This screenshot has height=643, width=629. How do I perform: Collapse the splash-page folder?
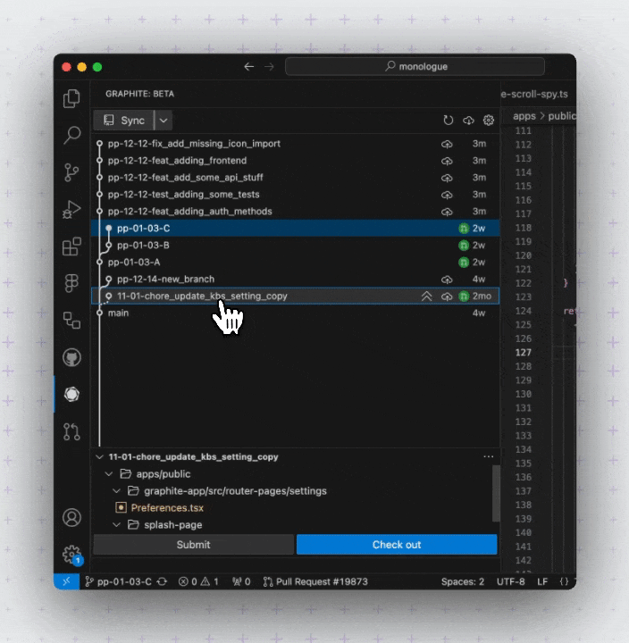[x=116, y=525]
